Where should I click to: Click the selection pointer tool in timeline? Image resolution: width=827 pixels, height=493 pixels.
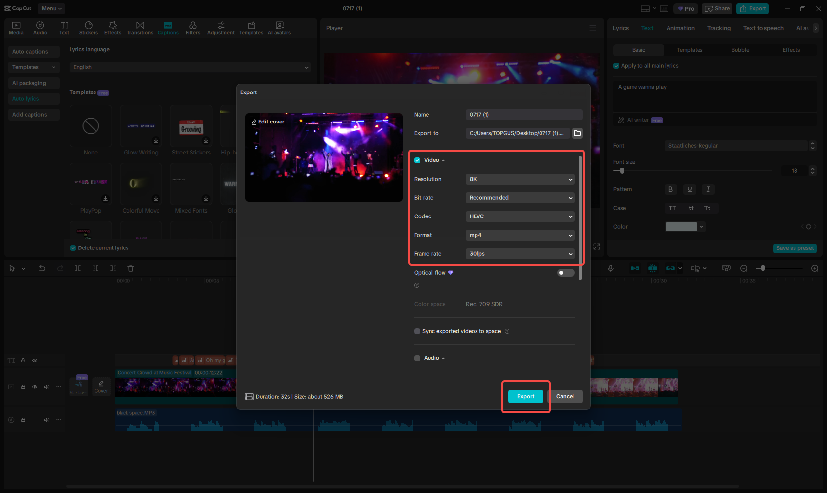[12, 268]
